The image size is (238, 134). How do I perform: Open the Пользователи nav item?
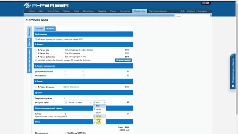(x=125, y=11)
